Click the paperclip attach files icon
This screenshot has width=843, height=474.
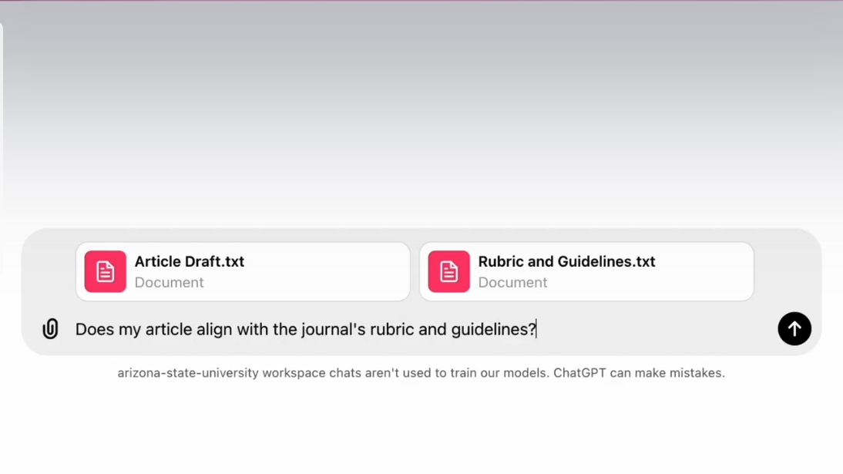50,329
